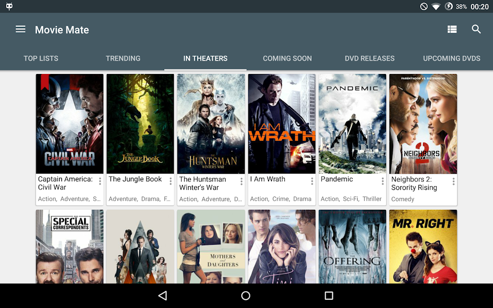
Task: Open overflow menu for The Jungle Book
Action: [x=170, y=181]
